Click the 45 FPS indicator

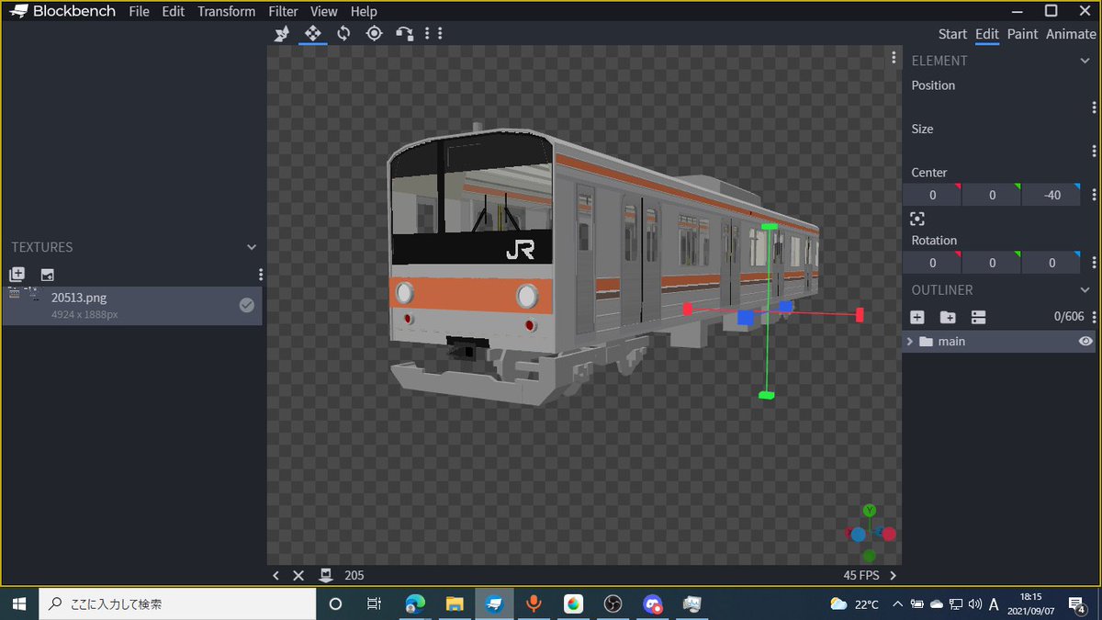[x=861, y=575]
